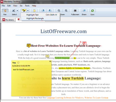This screenshot has width=116, height=102.
Task: Click the Highlight tool icon
Action: point(24,11)
